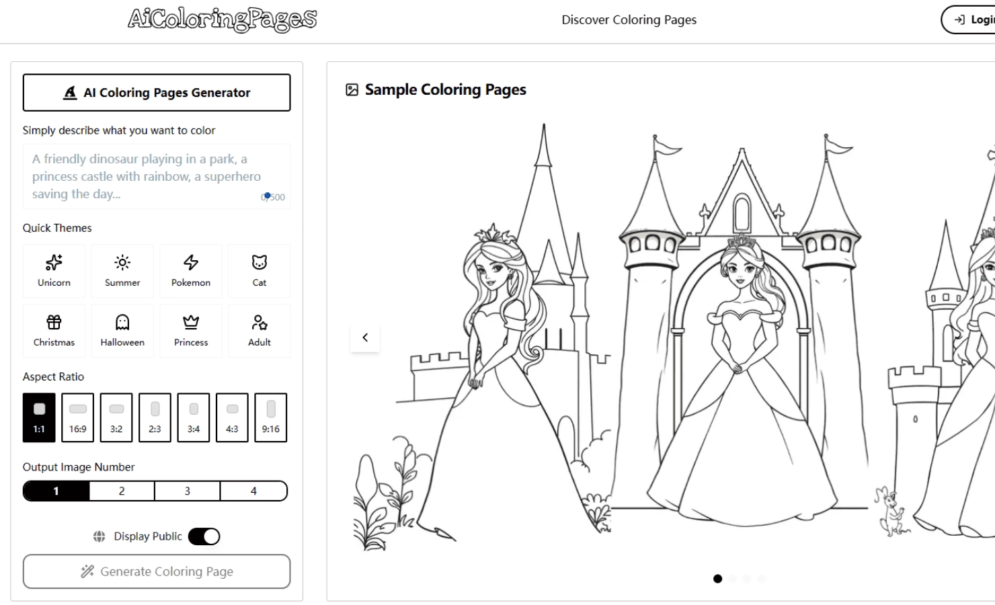Select the Unicorn quick theme
The width and height of the screenshot is (995, 605).
point(54,271)
